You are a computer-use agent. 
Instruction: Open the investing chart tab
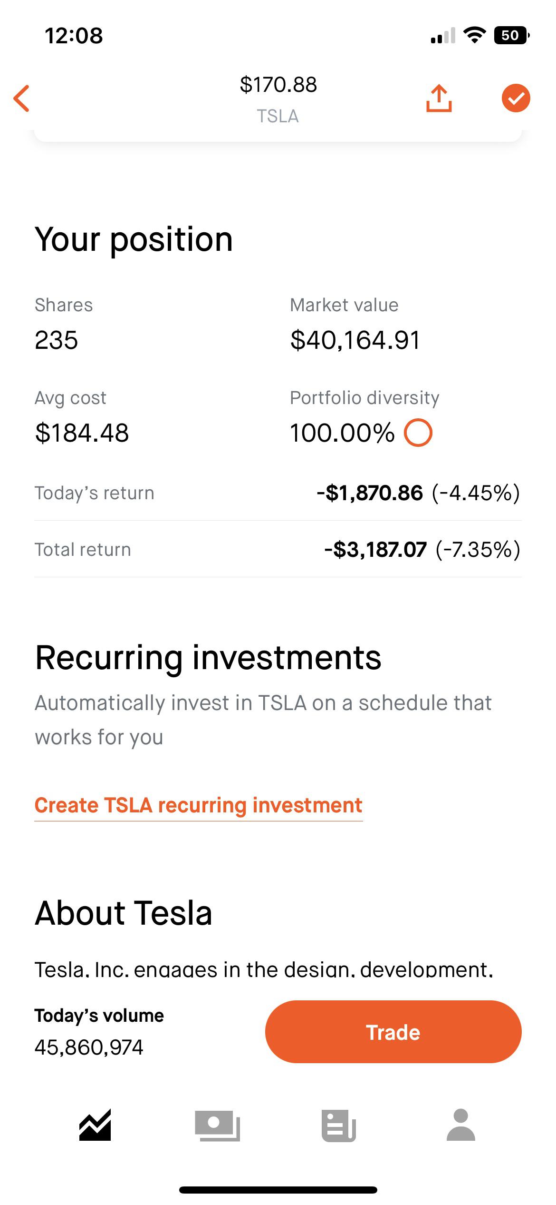pos(95,1125)
